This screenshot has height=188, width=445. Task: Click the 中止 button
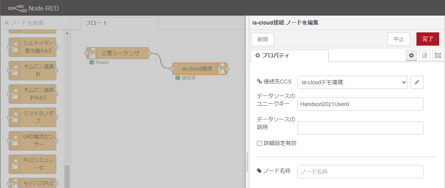pyautogui.click(x=399, y=39)
